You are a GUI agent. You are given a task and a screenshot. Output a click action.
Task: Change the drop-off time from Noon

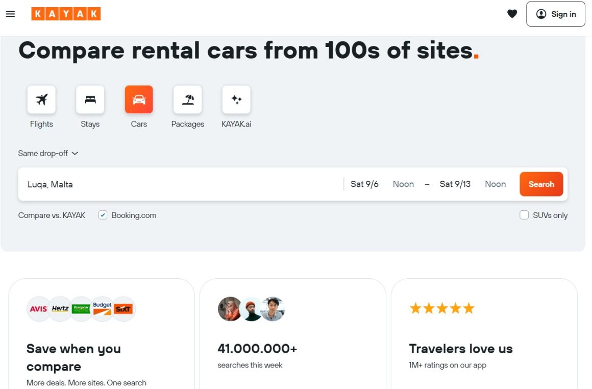point(495,184)
